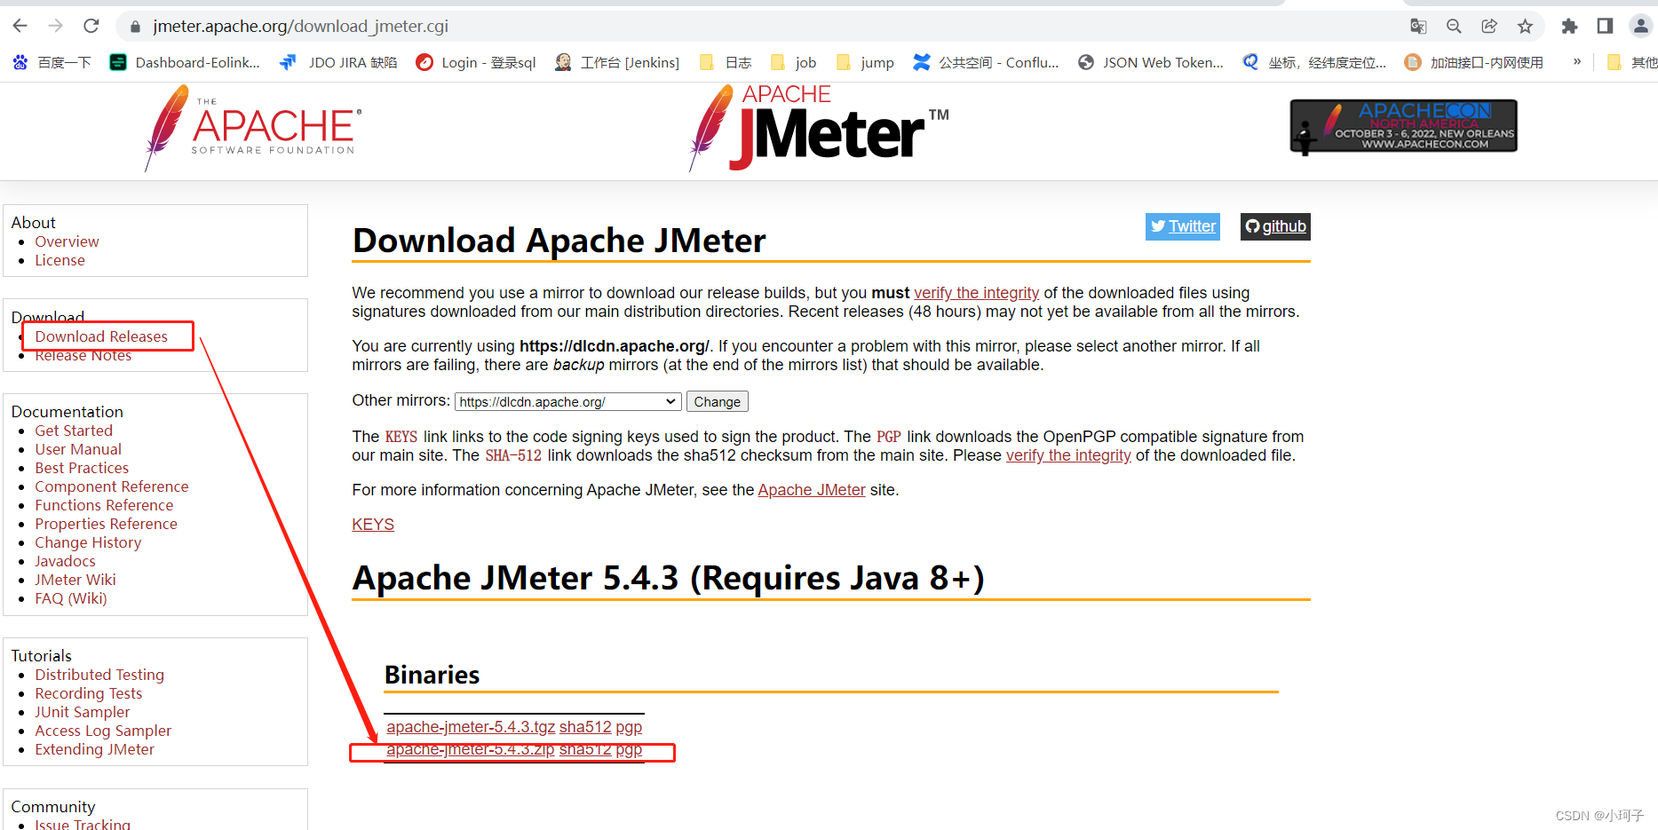Open the Twitter link button

[1183, 226]
